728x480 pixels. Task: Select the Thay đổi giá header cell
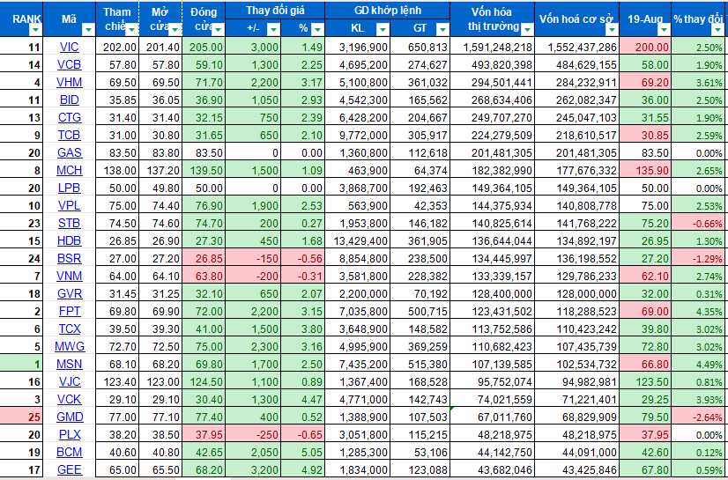[x=275, y=11]
